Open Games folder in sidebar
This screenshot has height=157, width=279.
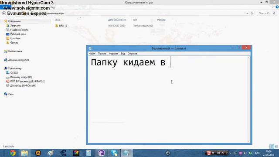pyautogui.click(x=14, y=43)
